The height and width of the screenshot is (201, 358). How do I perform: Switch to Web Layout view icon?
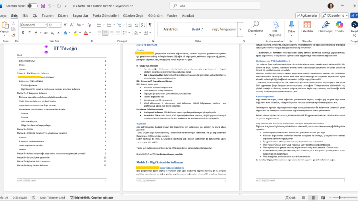(323, 197)
